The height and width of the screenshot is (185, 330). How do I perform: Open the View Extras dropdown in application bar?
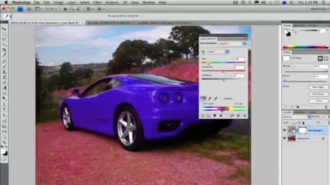pyautogui.click(x=39, y=9)
